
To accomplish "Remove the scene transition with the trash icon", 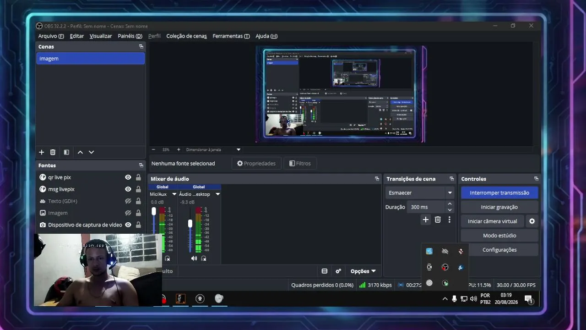I will [x=438, y=220].
